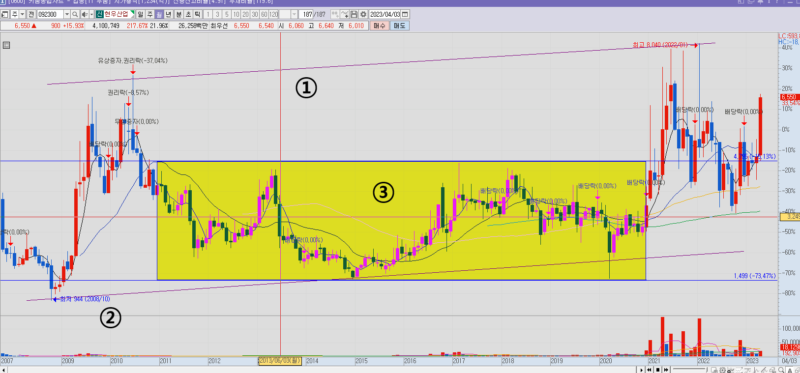Screen dimensions: 800x373
Task: Click the bottom toolbar magnifier zoom icon
Action: [781, 370]
